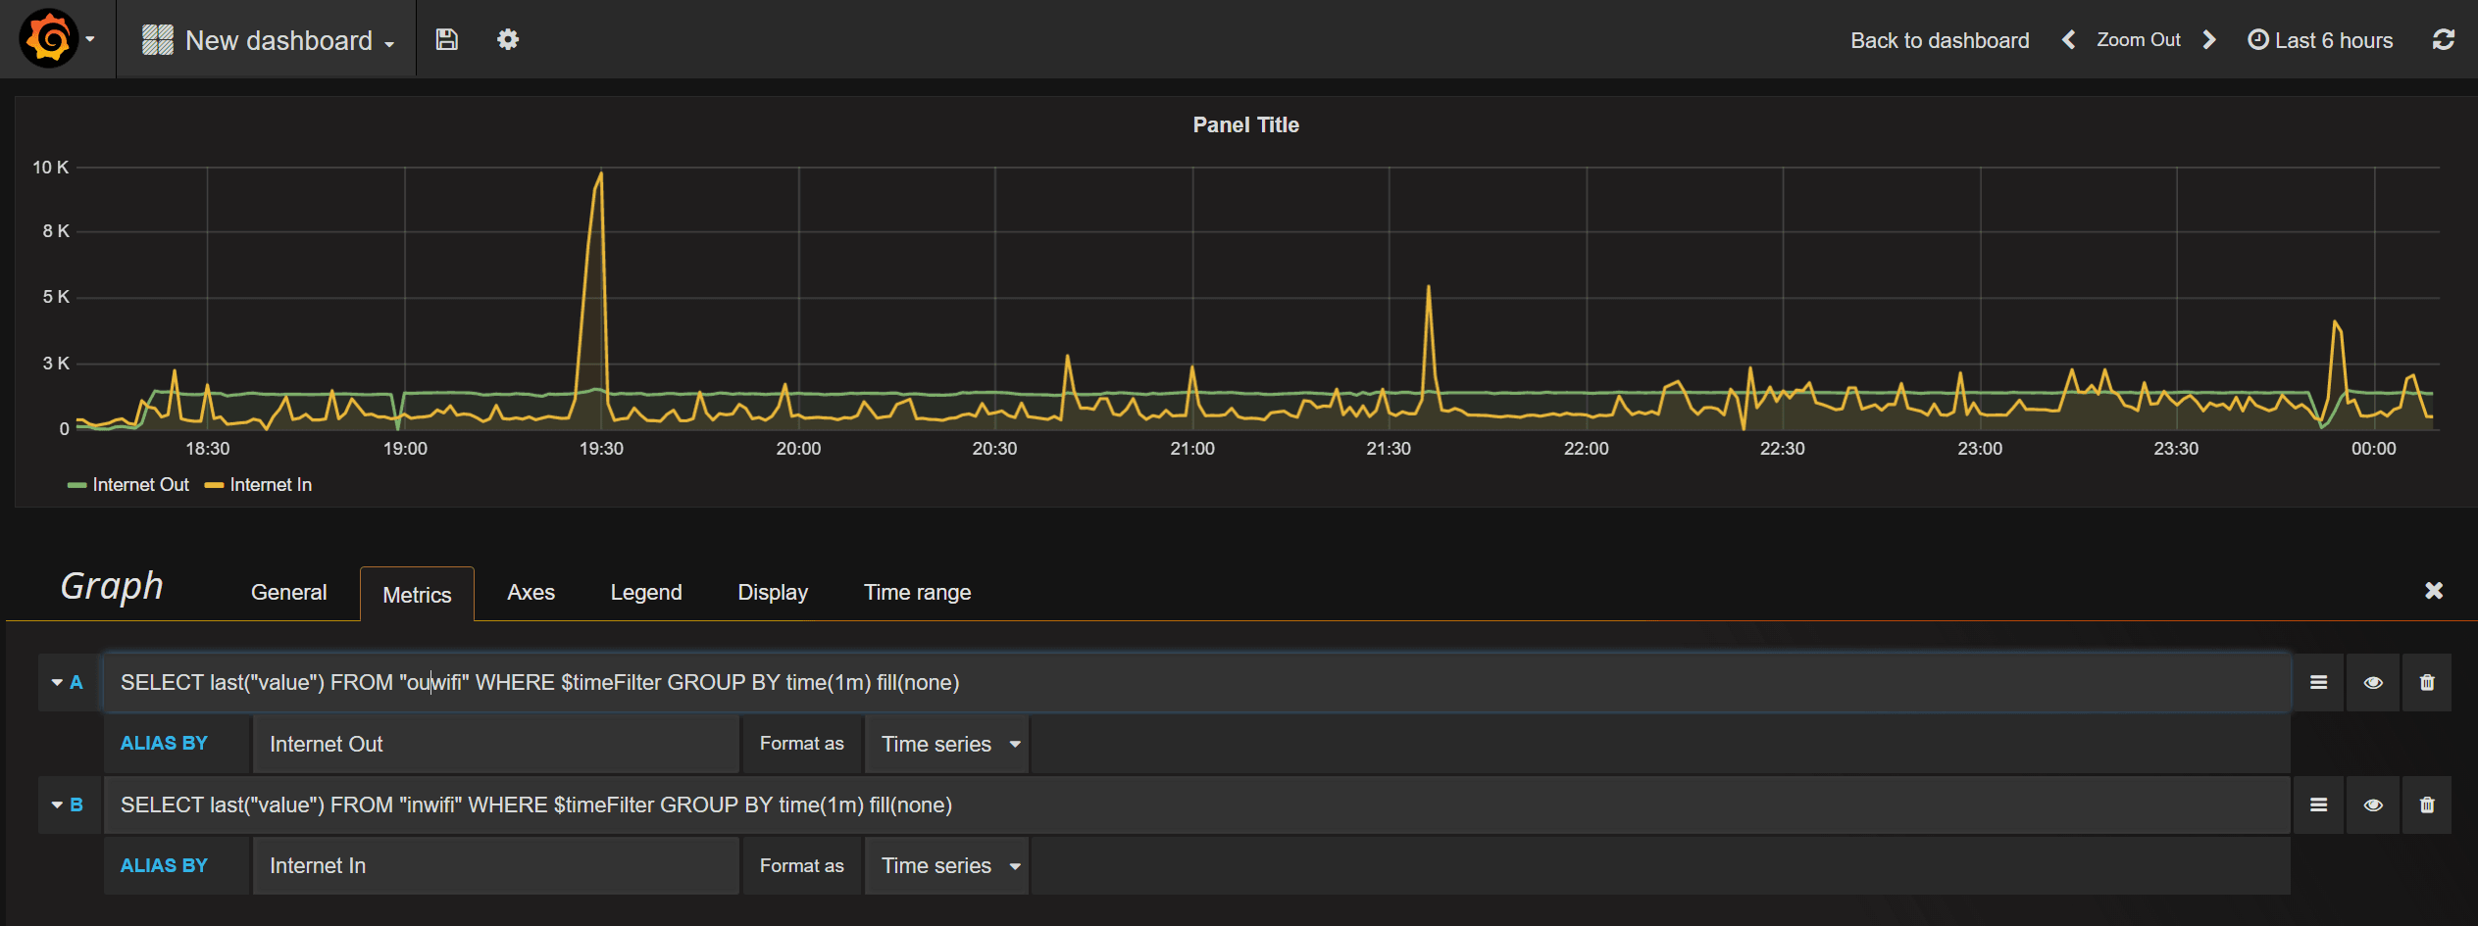Image resolution: width=2478 pixels, height=926 pixels.
Task: Switch to the Time range tab
Action: 918,593
